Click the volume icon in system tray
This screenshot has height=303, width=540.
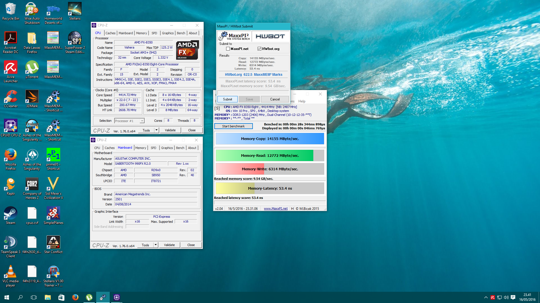[x=506, y=297]
